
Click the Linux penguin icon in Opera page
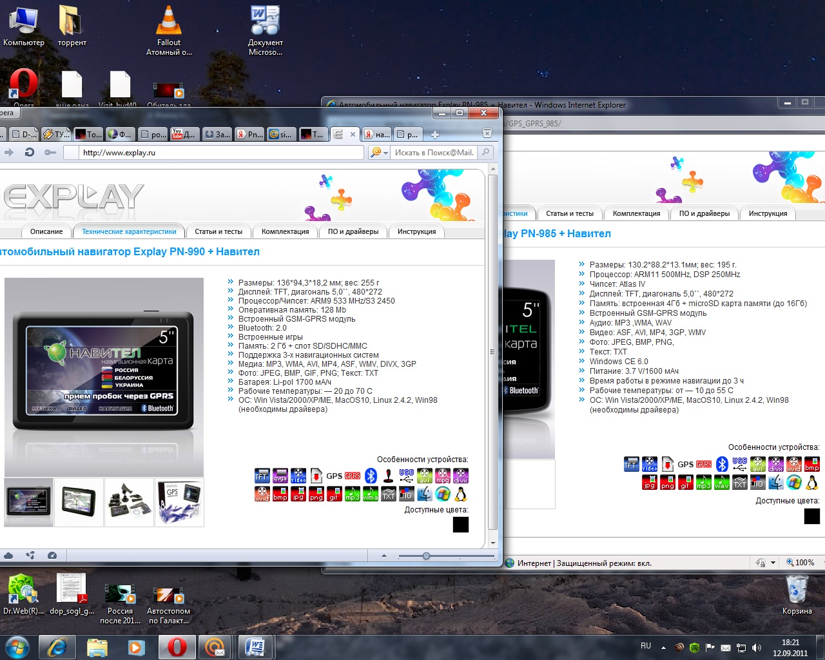pyautogui.click(x=460, y=494)
